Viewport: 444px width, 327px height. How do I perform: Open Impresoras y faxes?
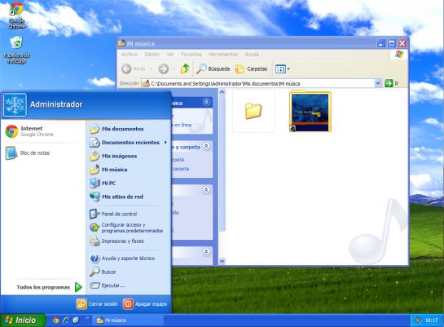click(116, 241)
